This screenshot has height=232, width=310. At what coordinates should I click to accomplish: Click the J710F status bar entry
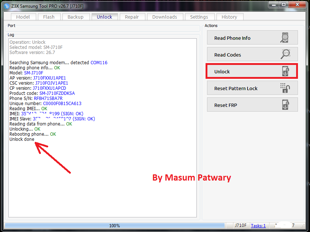(x=241, y=225)
